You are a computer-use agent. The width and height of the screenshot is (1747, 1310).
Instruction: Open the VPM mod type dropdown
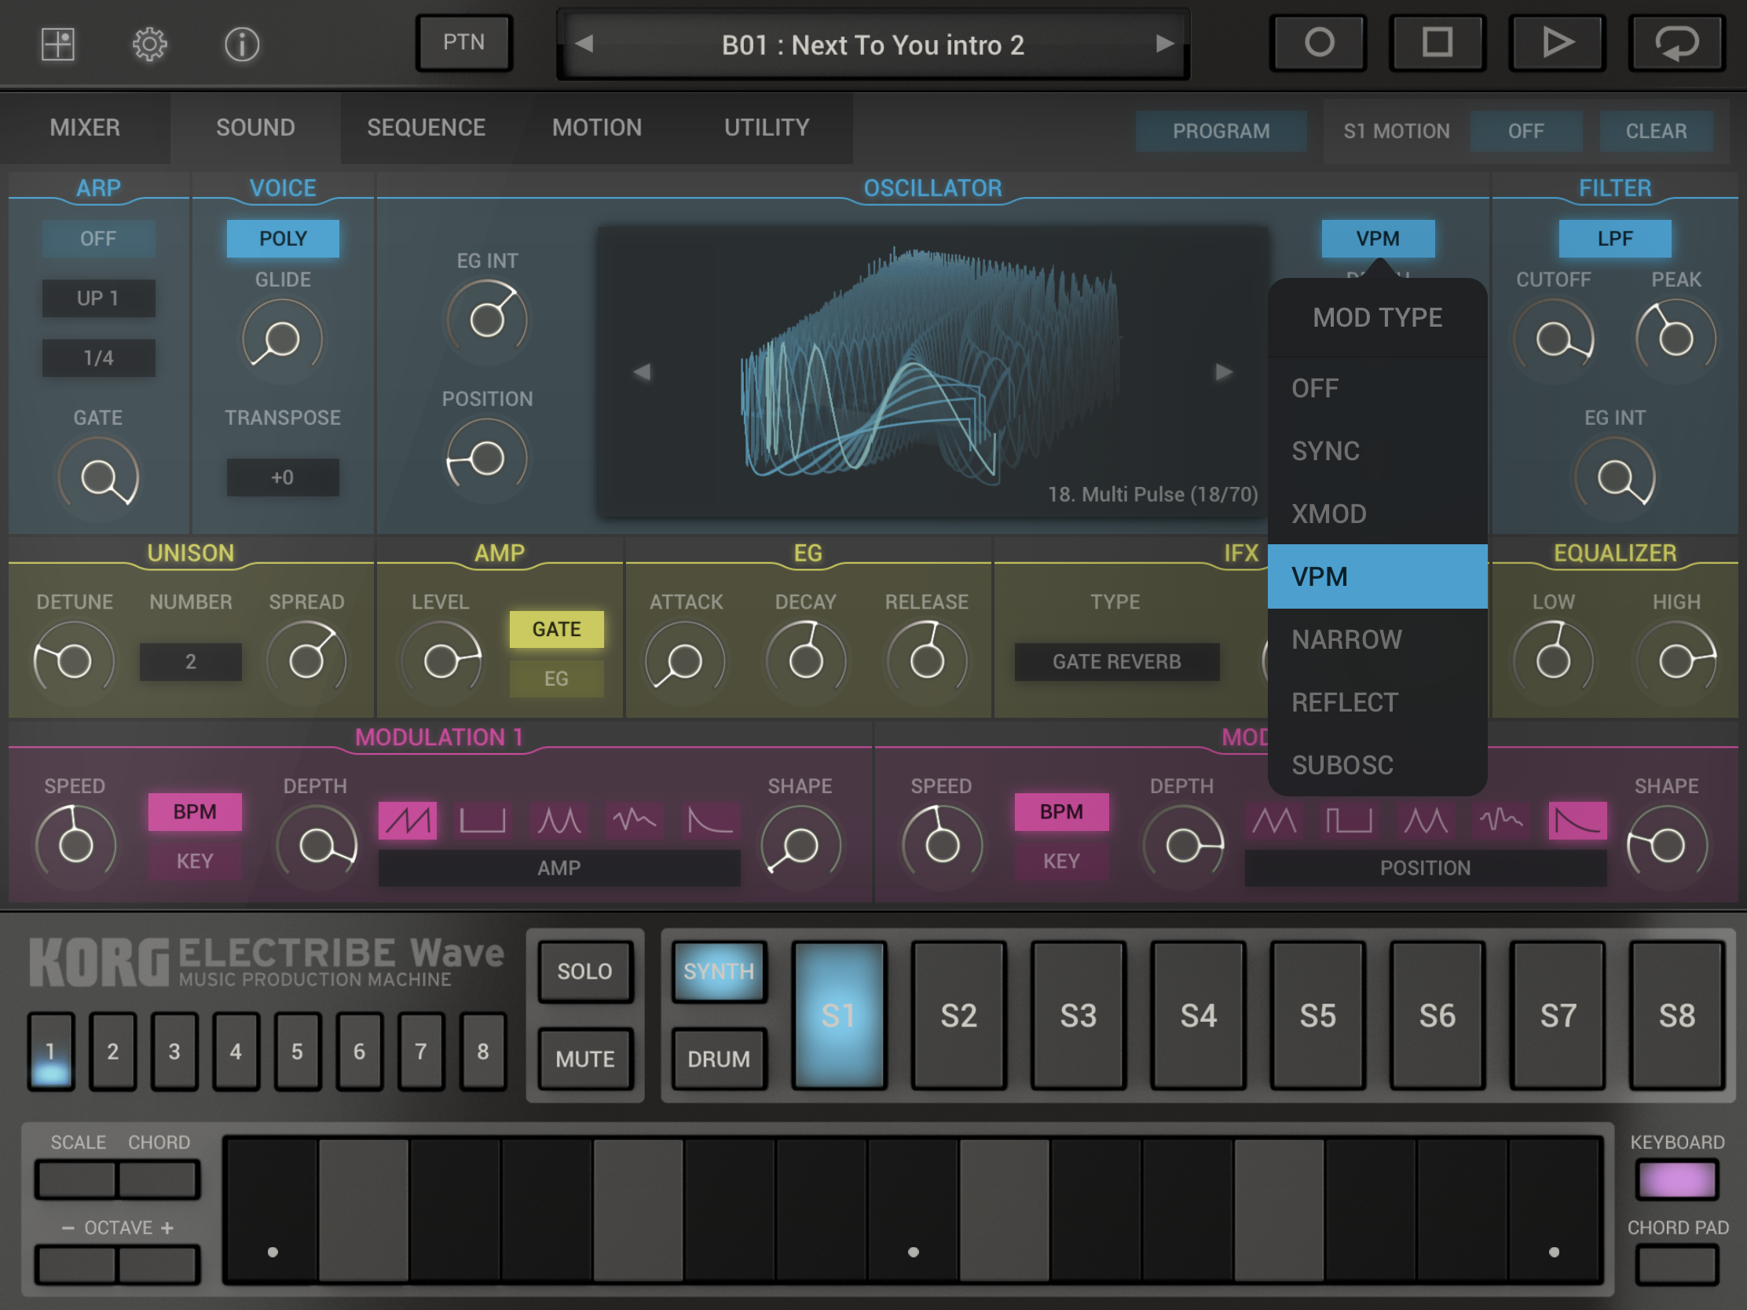(x=1377, y=239)
